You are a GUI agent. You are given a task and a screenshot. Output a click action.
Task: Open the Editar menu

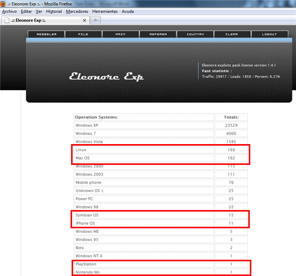click(x=26, y=12)
